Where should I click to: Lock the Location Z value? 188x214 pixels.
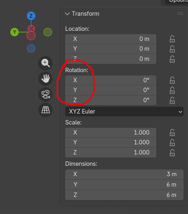coord(172,59)
